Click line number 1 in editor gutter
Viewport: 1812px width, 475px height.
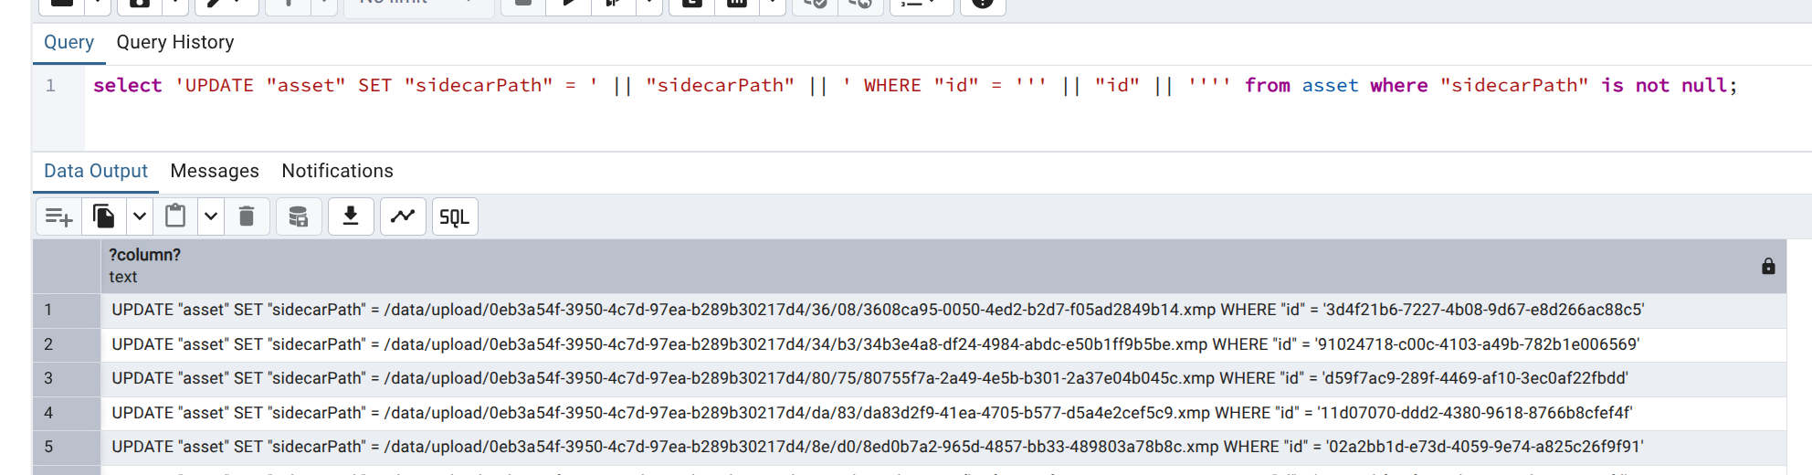[x=50, y=86]
